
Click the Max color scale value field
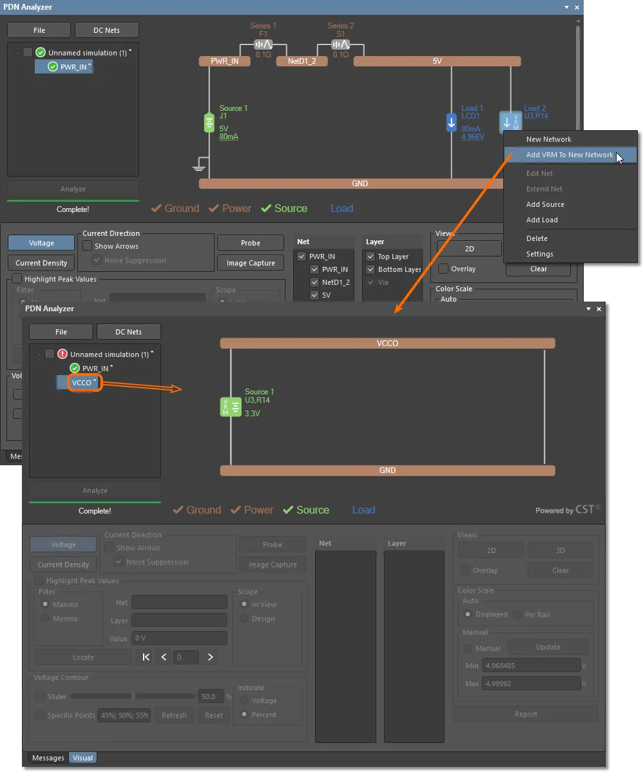(x=532, y=684)
